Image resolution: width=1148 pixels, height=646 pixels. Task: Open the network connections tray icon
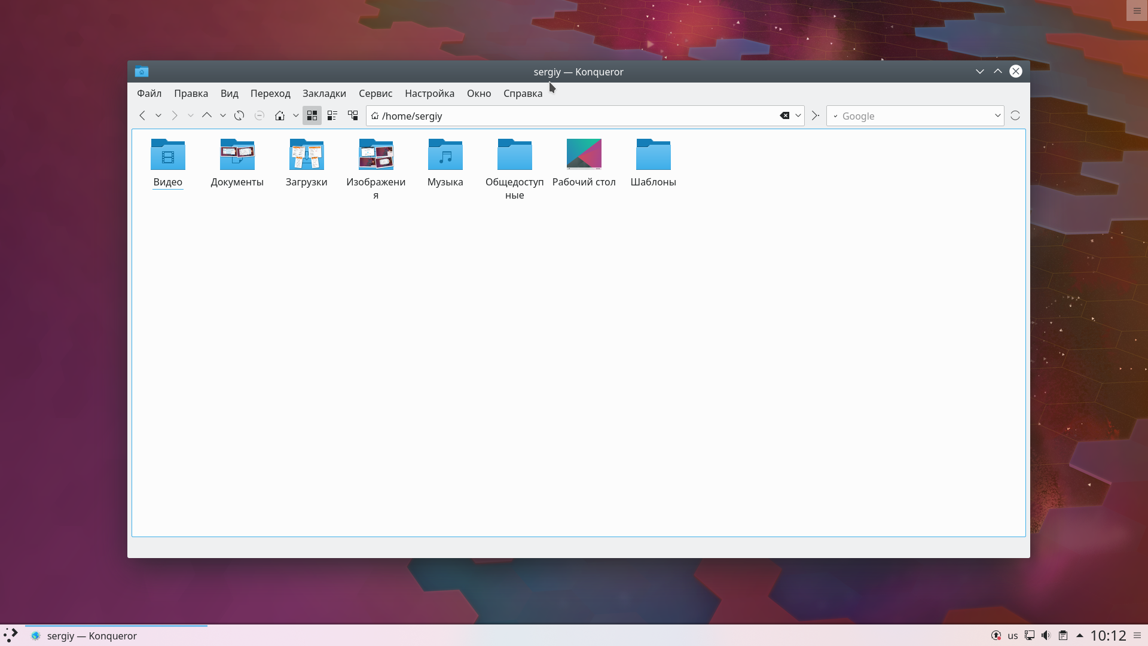pyautogui.click(x=1030, y=636)
